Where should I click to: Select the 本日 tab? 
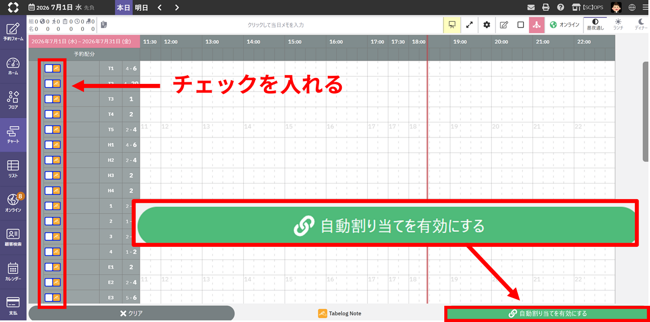(x=123, y=8)
